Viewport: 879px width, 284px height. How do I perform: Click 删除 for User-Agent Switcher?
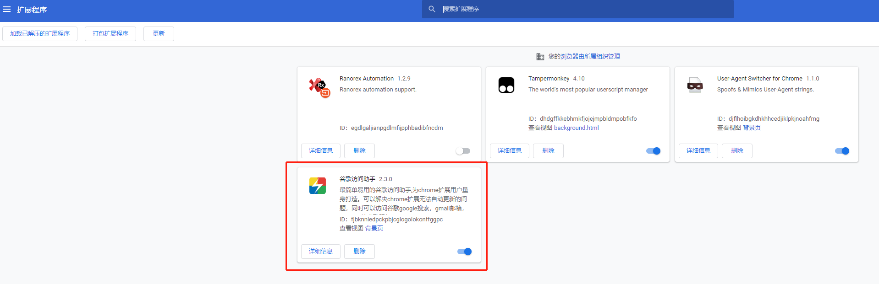(x=737, y=151)
